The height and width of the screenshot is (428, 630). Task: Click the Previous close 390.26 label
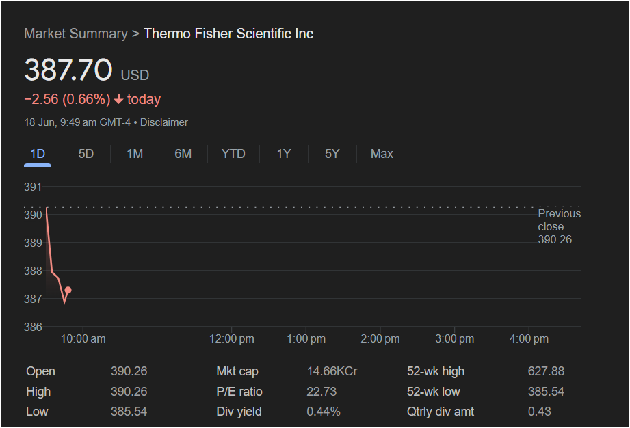[x=560, y=226]
